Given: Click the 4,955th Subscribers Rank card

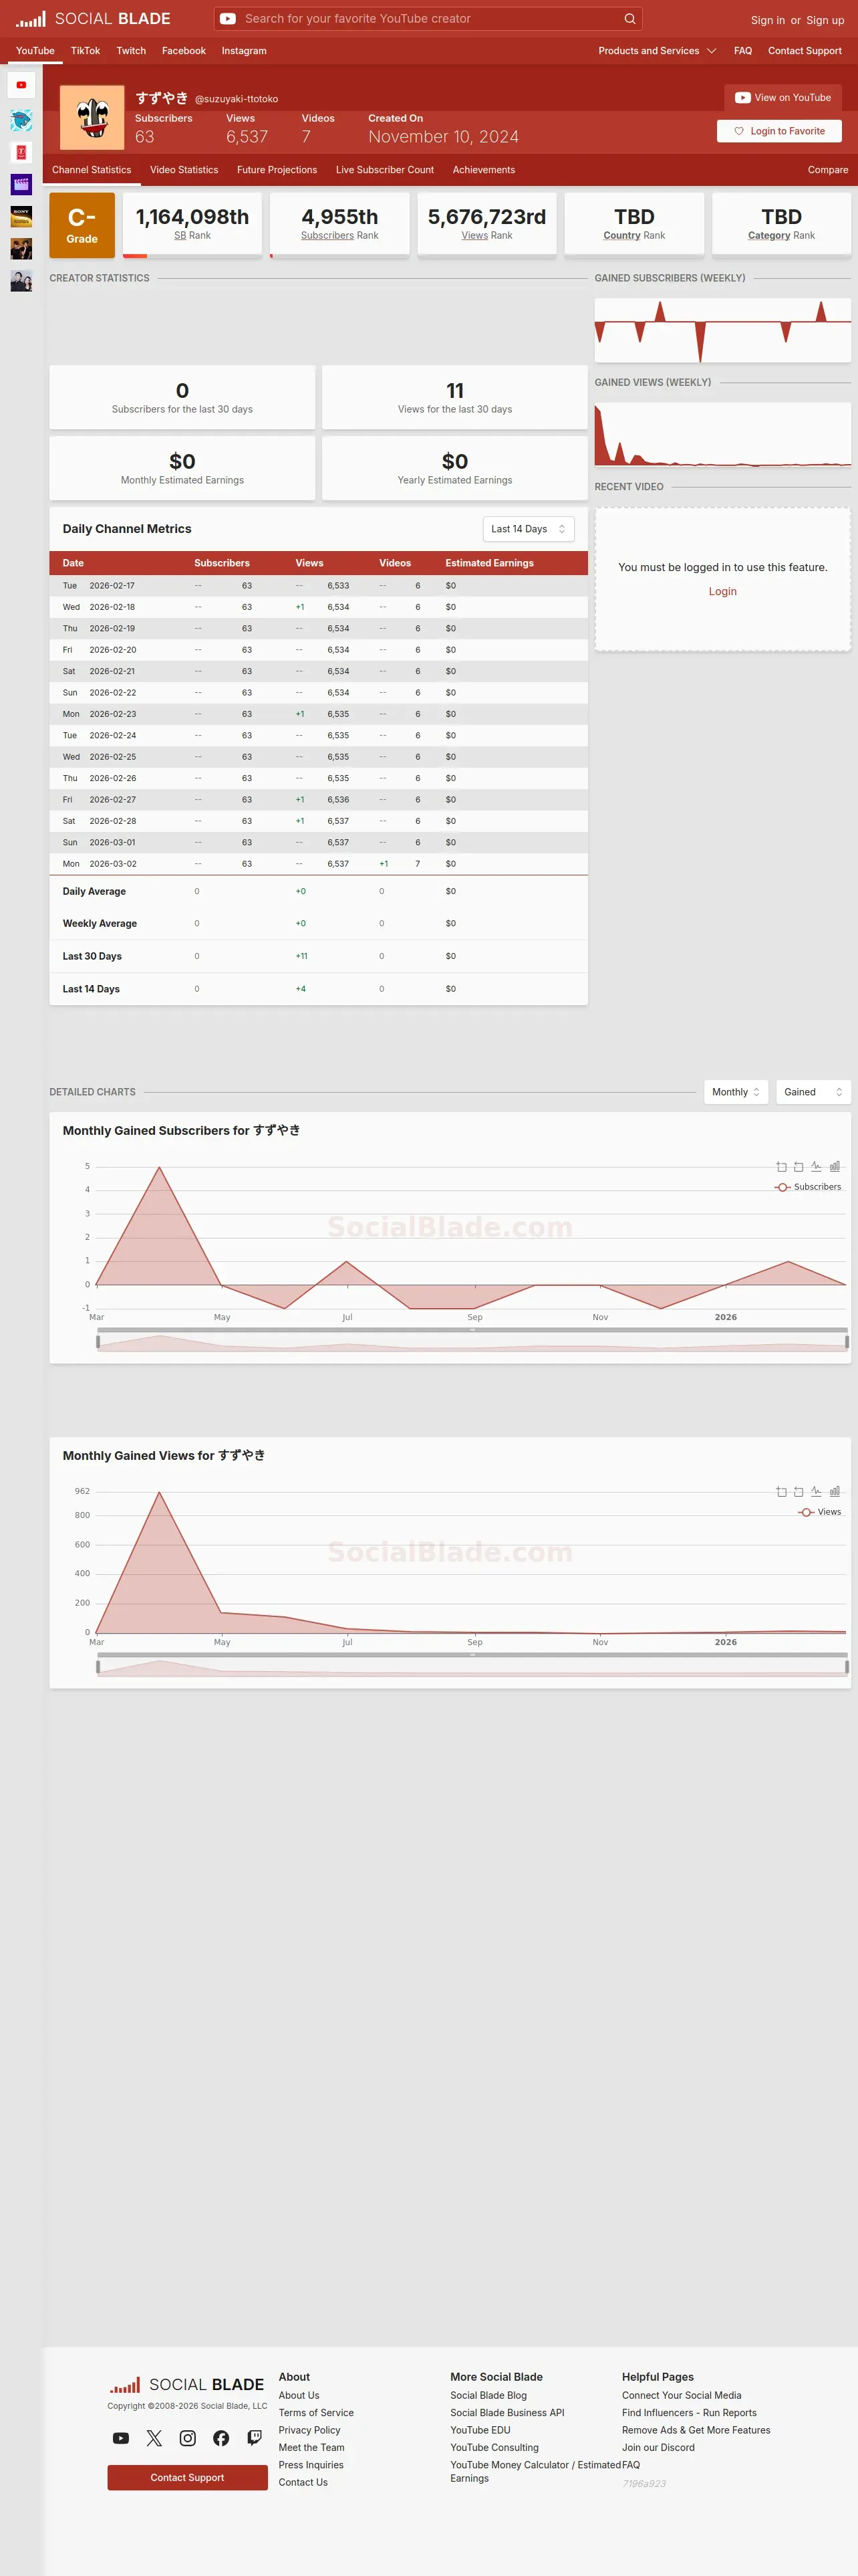Looking at the screenshot, I should click(x=339, y=225).
